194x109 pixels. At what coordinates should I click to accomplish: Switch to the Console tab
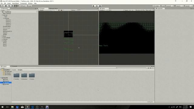click(x=14, y=66)
